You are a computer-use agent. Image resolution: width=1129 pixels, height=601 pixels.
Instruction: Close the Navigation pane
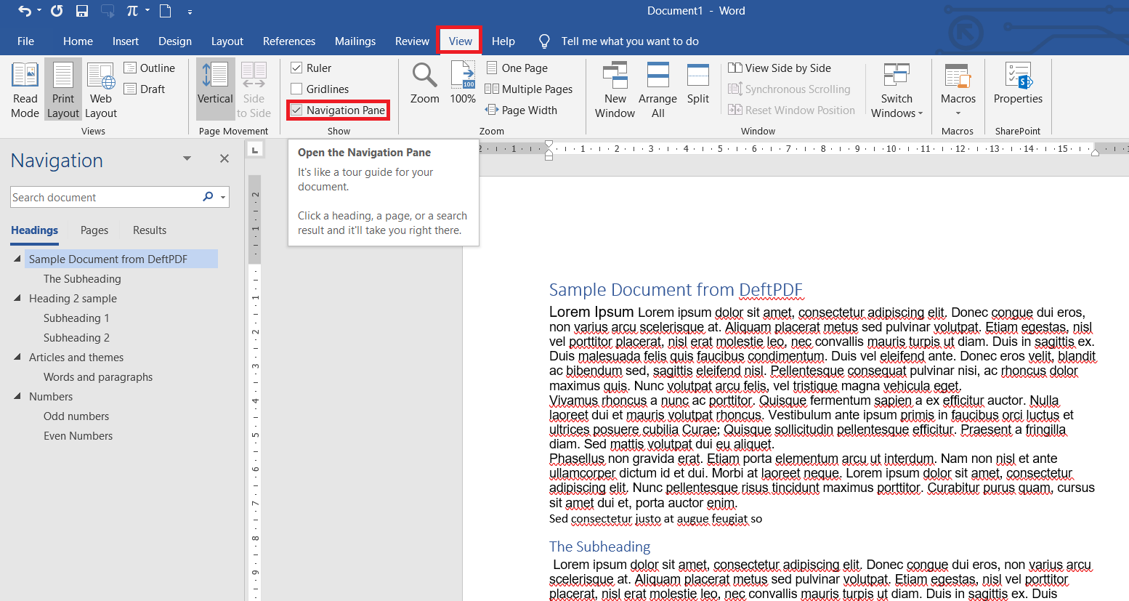pos(224,158)
